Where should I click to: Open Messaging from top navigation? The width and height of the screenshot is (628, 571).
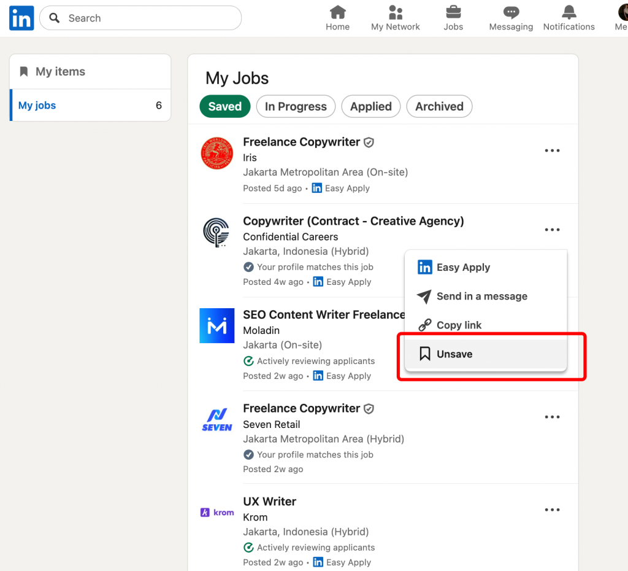pyautogui.click(x=511, y=13)
